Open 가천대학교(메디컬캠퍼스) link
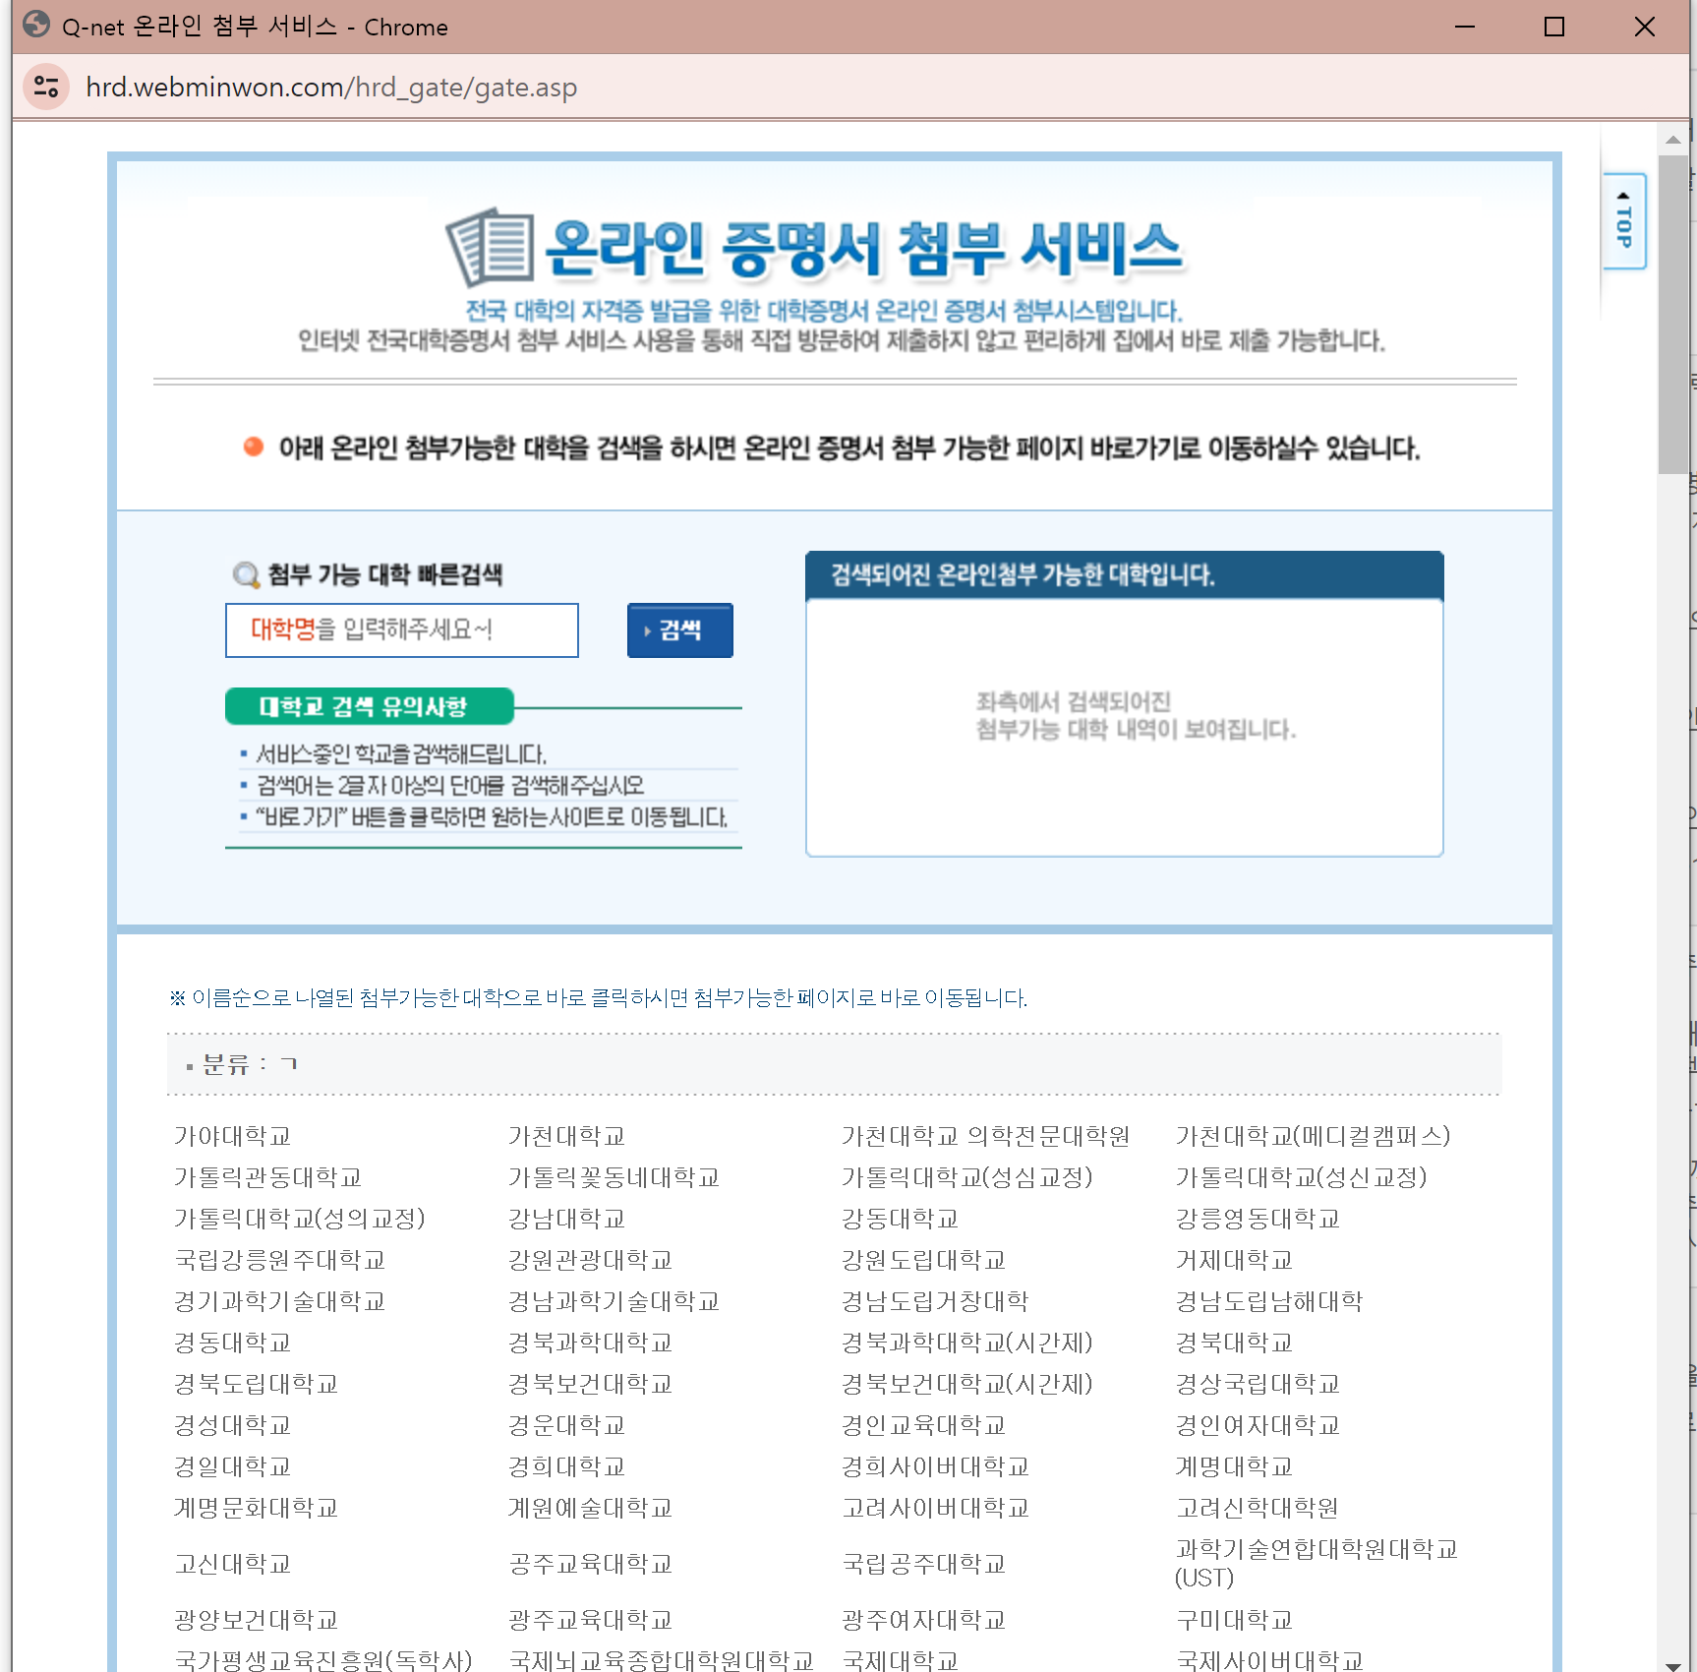 click(1314, 1136)
